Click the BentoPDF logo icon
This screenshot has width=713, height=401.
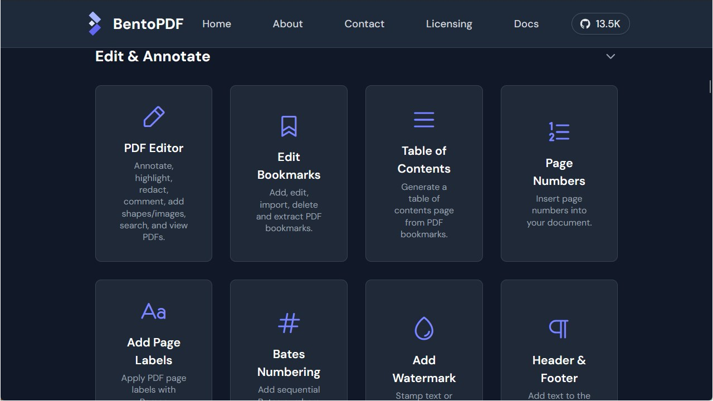(95, 23)
